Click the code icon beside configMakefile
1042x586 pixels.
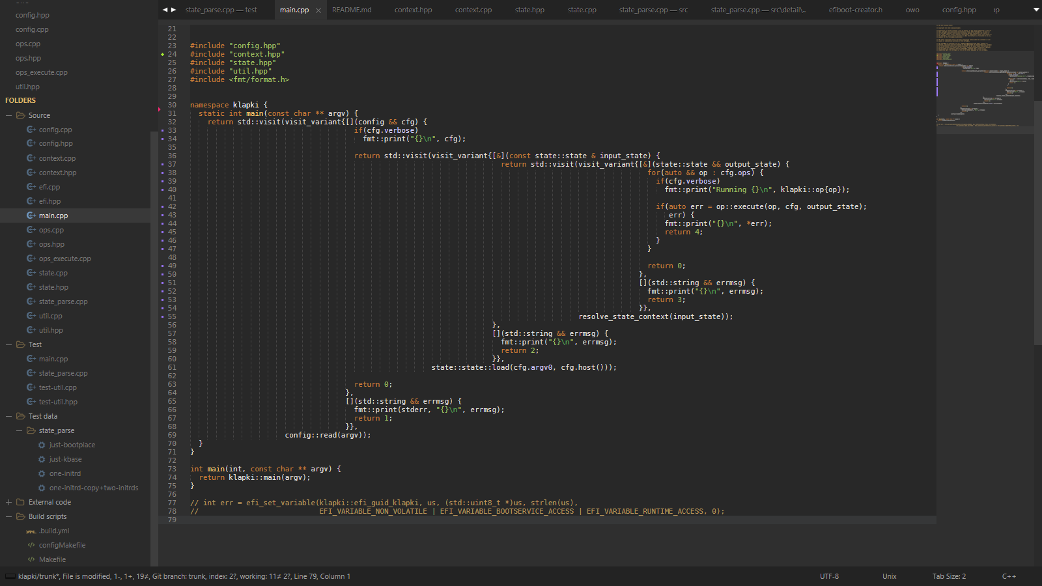(31, 545)
